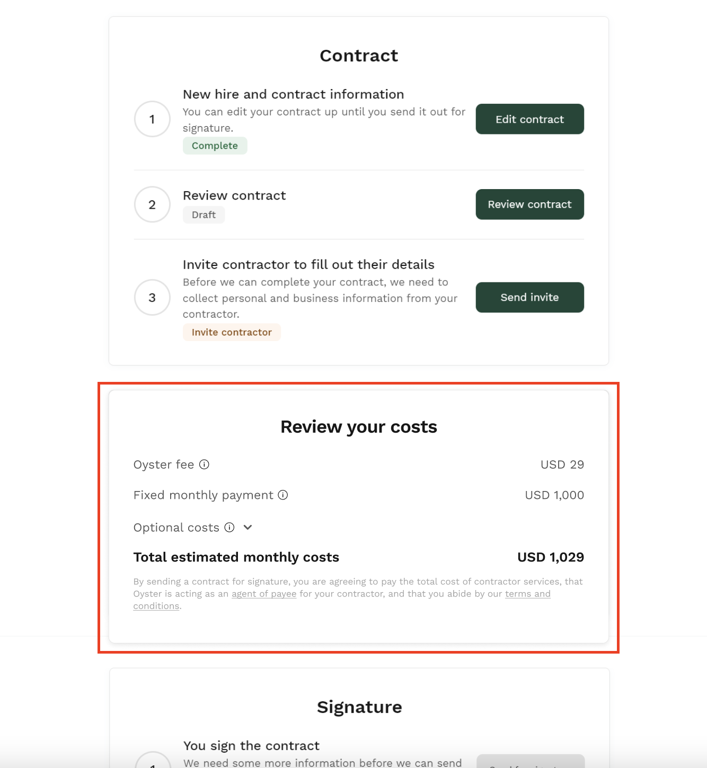Click the Review contract button
The width and height of the screenshot is (707, 768).
tap(530, 204)
